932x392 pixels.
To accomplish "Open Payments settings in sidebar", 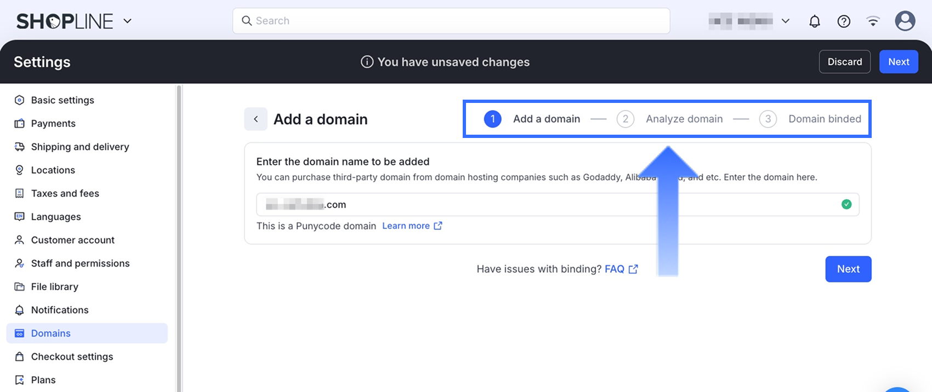I will 53,123.
